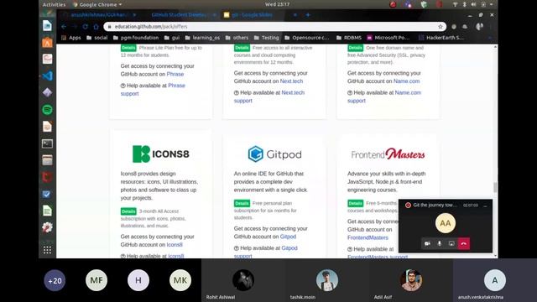Open Details badge on FrontendMasters card
537x302 pixels.
click(x=355, y=203)
